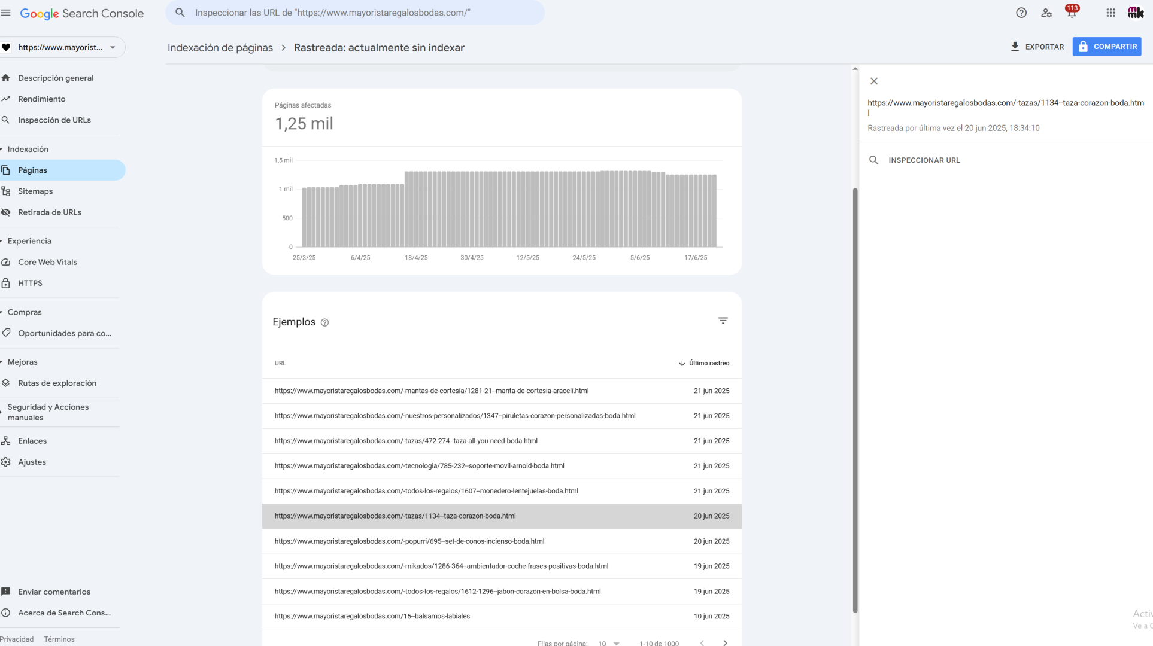The width and height of the screenshot is (1153, 646).
Task: Open the Privacidad link
Action: coord(17,639)
